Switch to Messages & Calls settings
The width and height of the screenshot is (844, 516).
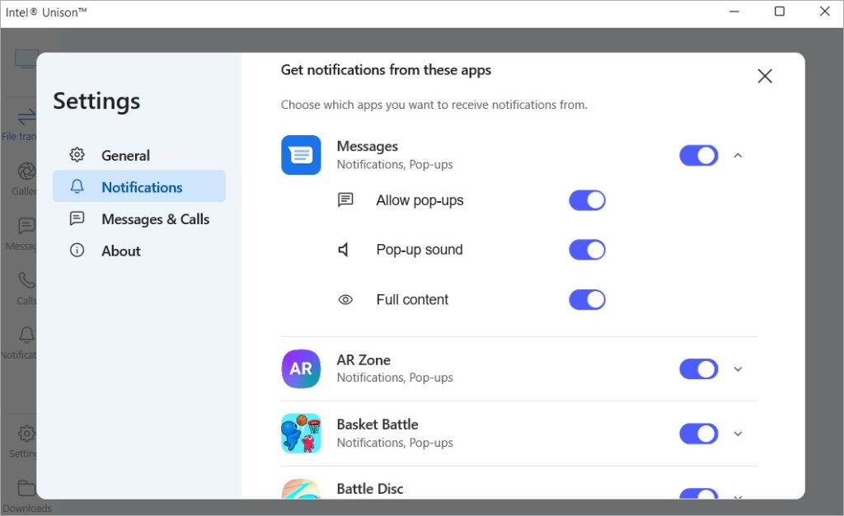(155, 218)
